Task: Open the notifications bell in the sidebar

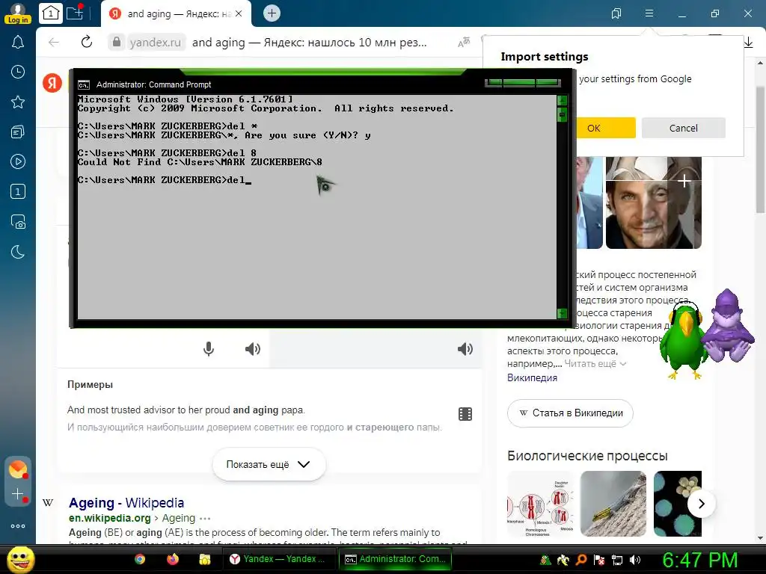Action: point(18,42)
